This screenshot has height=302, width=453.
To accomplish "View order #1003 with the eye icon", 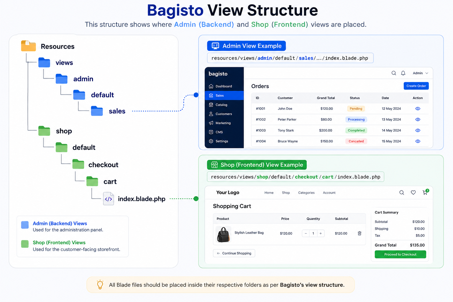I will [x=418, y=130].
